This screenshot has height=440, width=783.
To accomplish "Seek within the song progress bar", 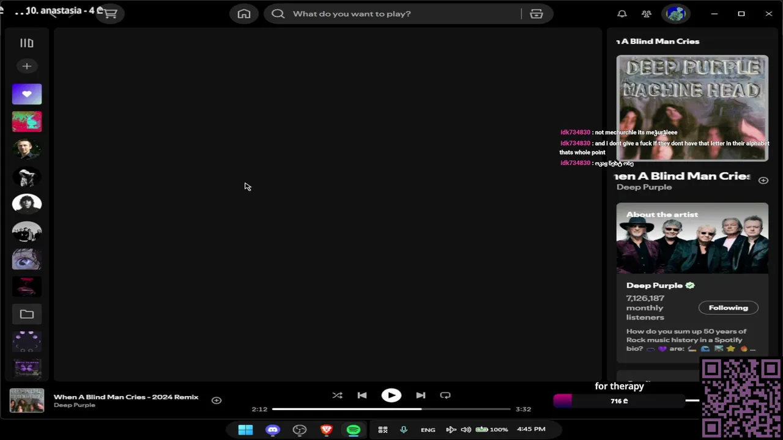I will click(x=391, y=409).
